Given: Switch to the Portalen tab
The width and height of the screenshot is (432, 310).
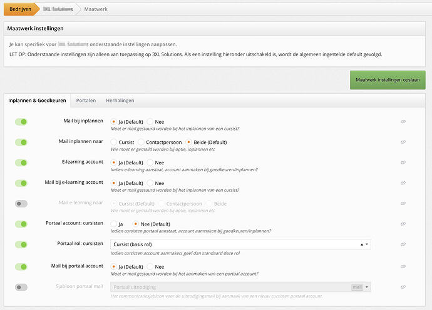Looking at the screenshot, I should (86, 100).
